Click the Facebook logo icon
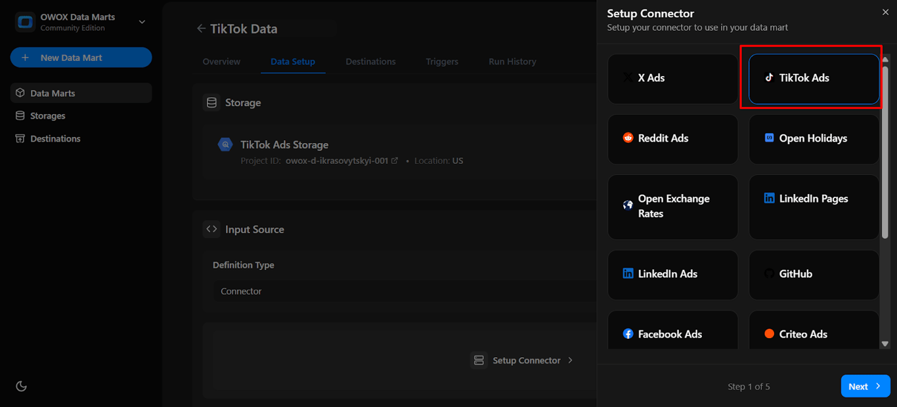Image resolution: width=897 pixels, height=407 pixels. click(x=628, y=334)
